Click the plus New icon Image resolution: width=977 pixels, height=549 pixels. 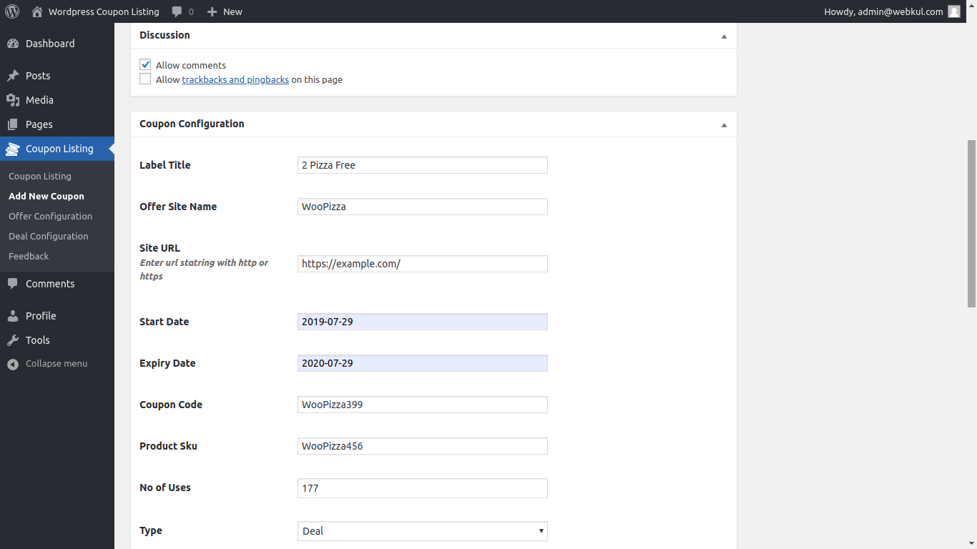[212, 11]
